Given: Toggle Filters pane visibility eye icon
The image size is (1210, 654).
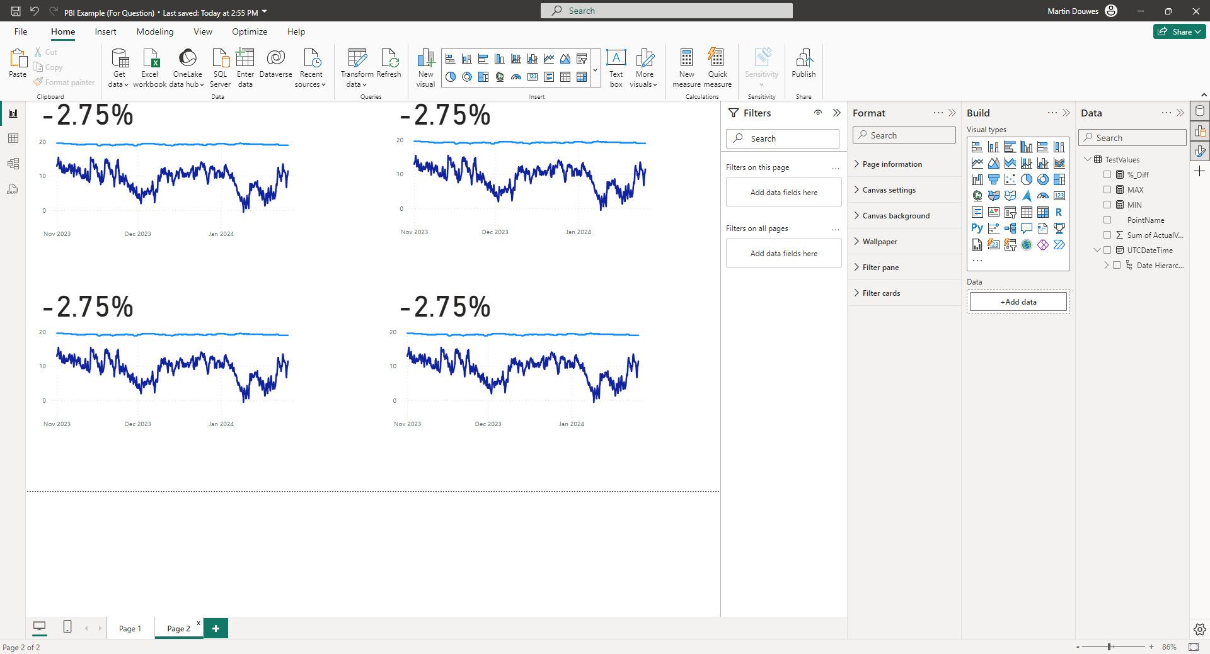Looking at the screenshot, I should coord(818,113).
